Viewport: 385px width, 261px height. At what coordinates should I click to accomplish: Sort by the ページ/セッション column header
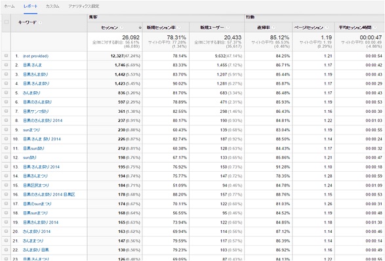click(309, 28)
